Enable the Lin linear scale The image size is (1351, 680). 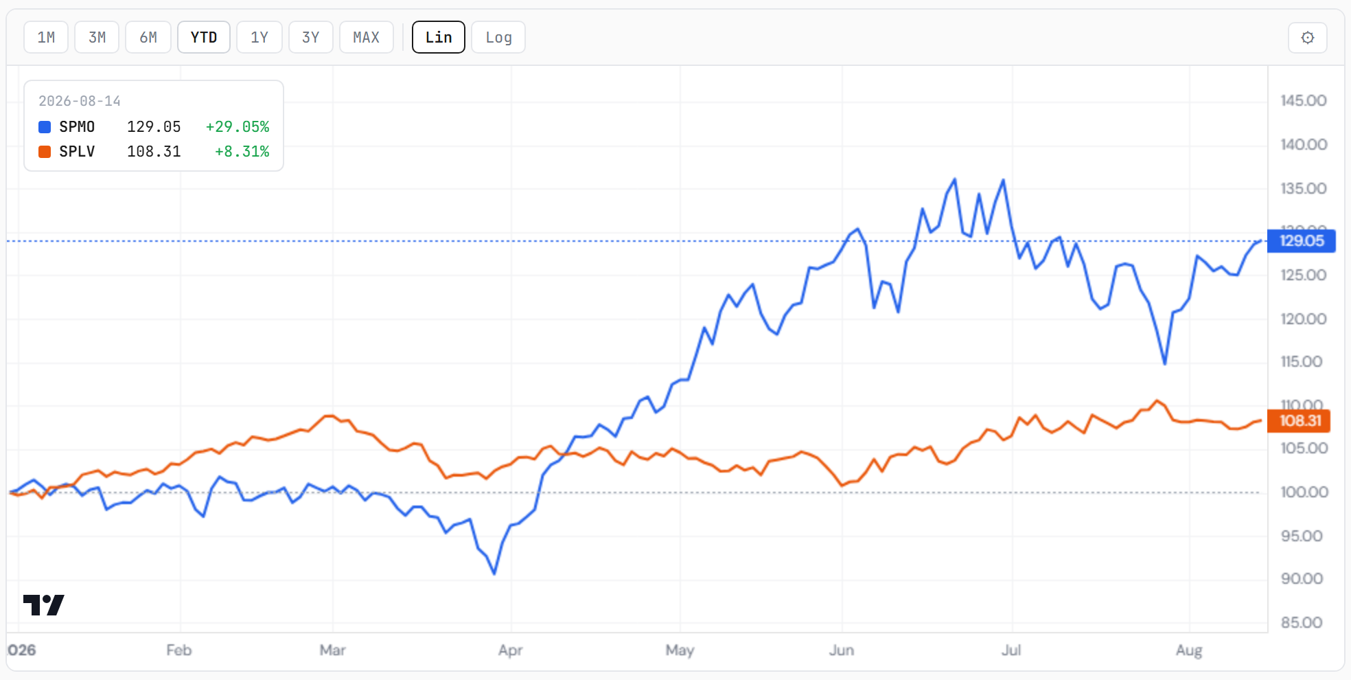(x=439, y=37)
